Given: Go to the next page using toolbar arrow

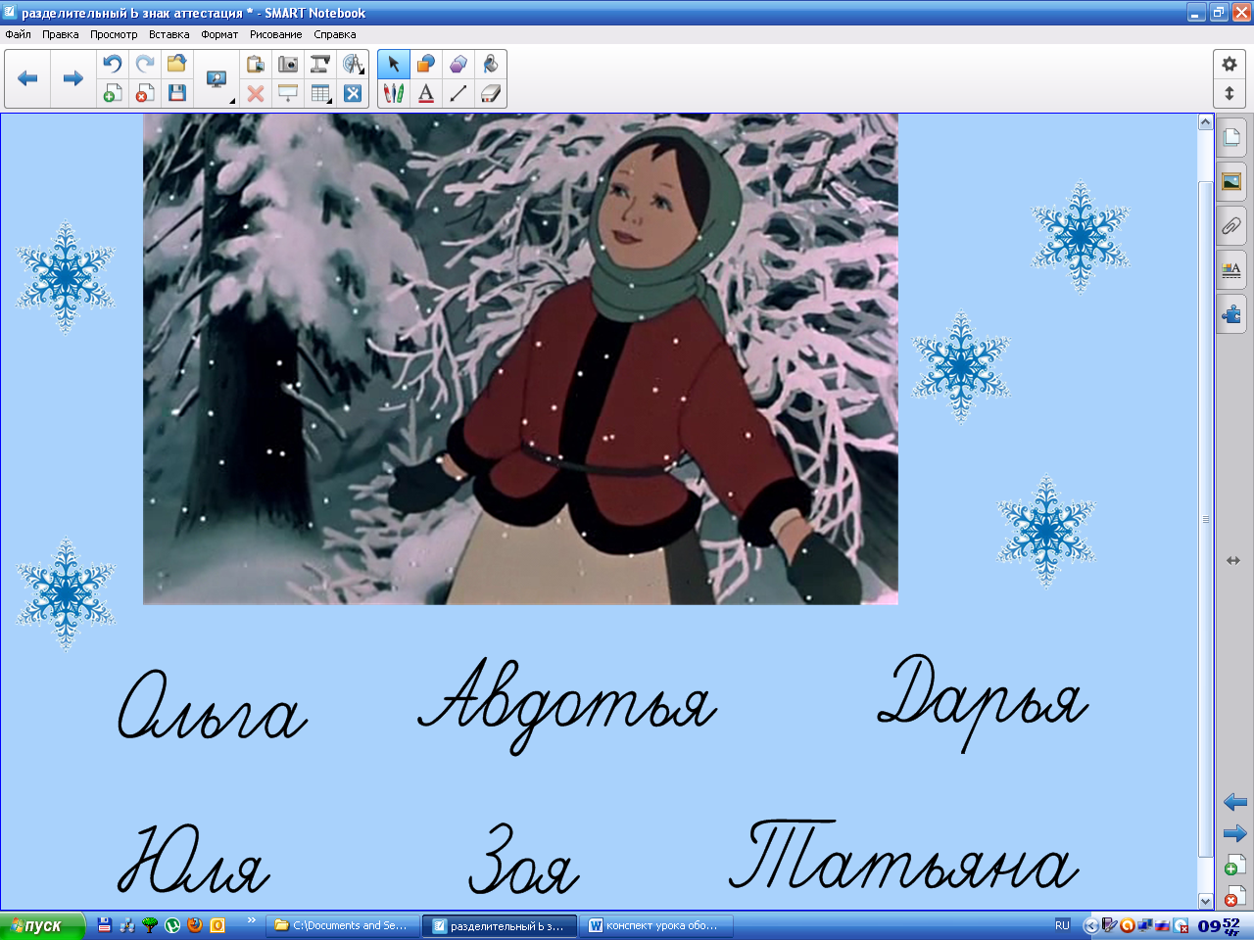Looking at the screenshot, I should [72, 78].
